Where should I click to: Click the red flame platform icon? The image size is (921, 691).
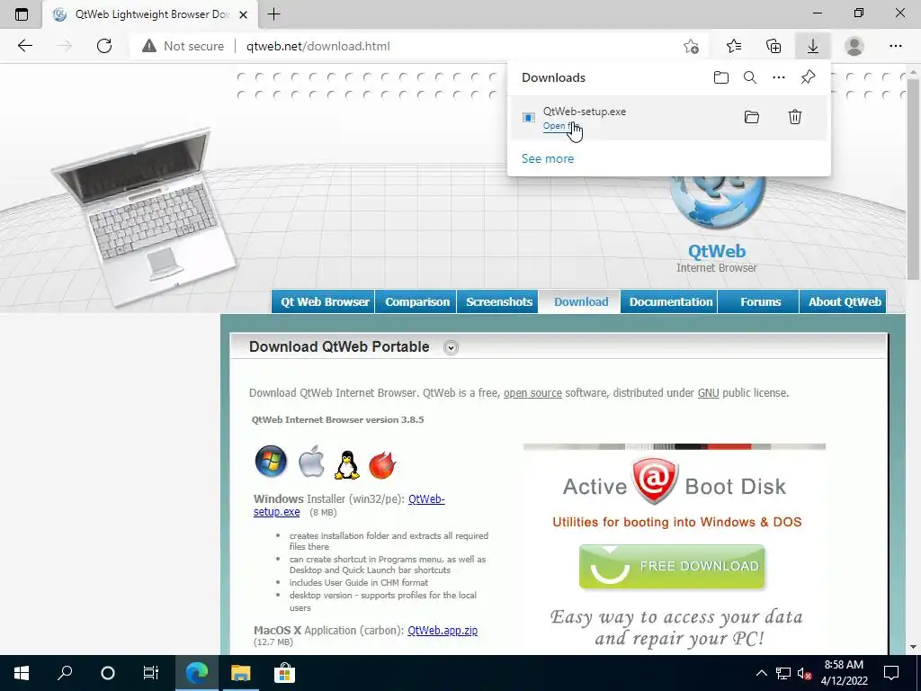click(382, 465)
